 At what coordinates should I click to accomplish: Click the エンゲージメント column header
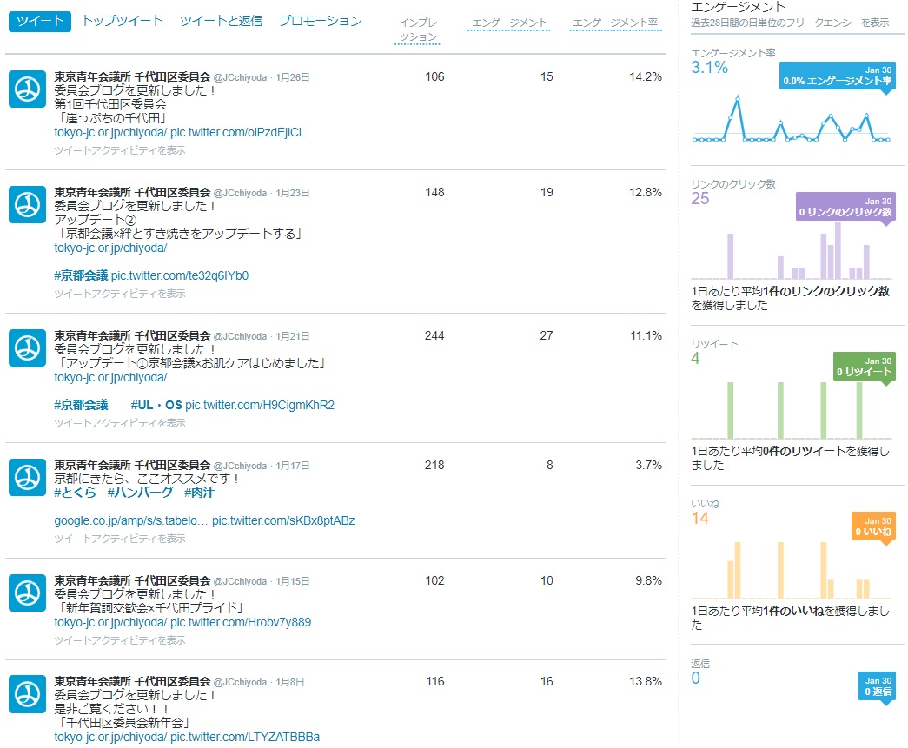(509, 22)
